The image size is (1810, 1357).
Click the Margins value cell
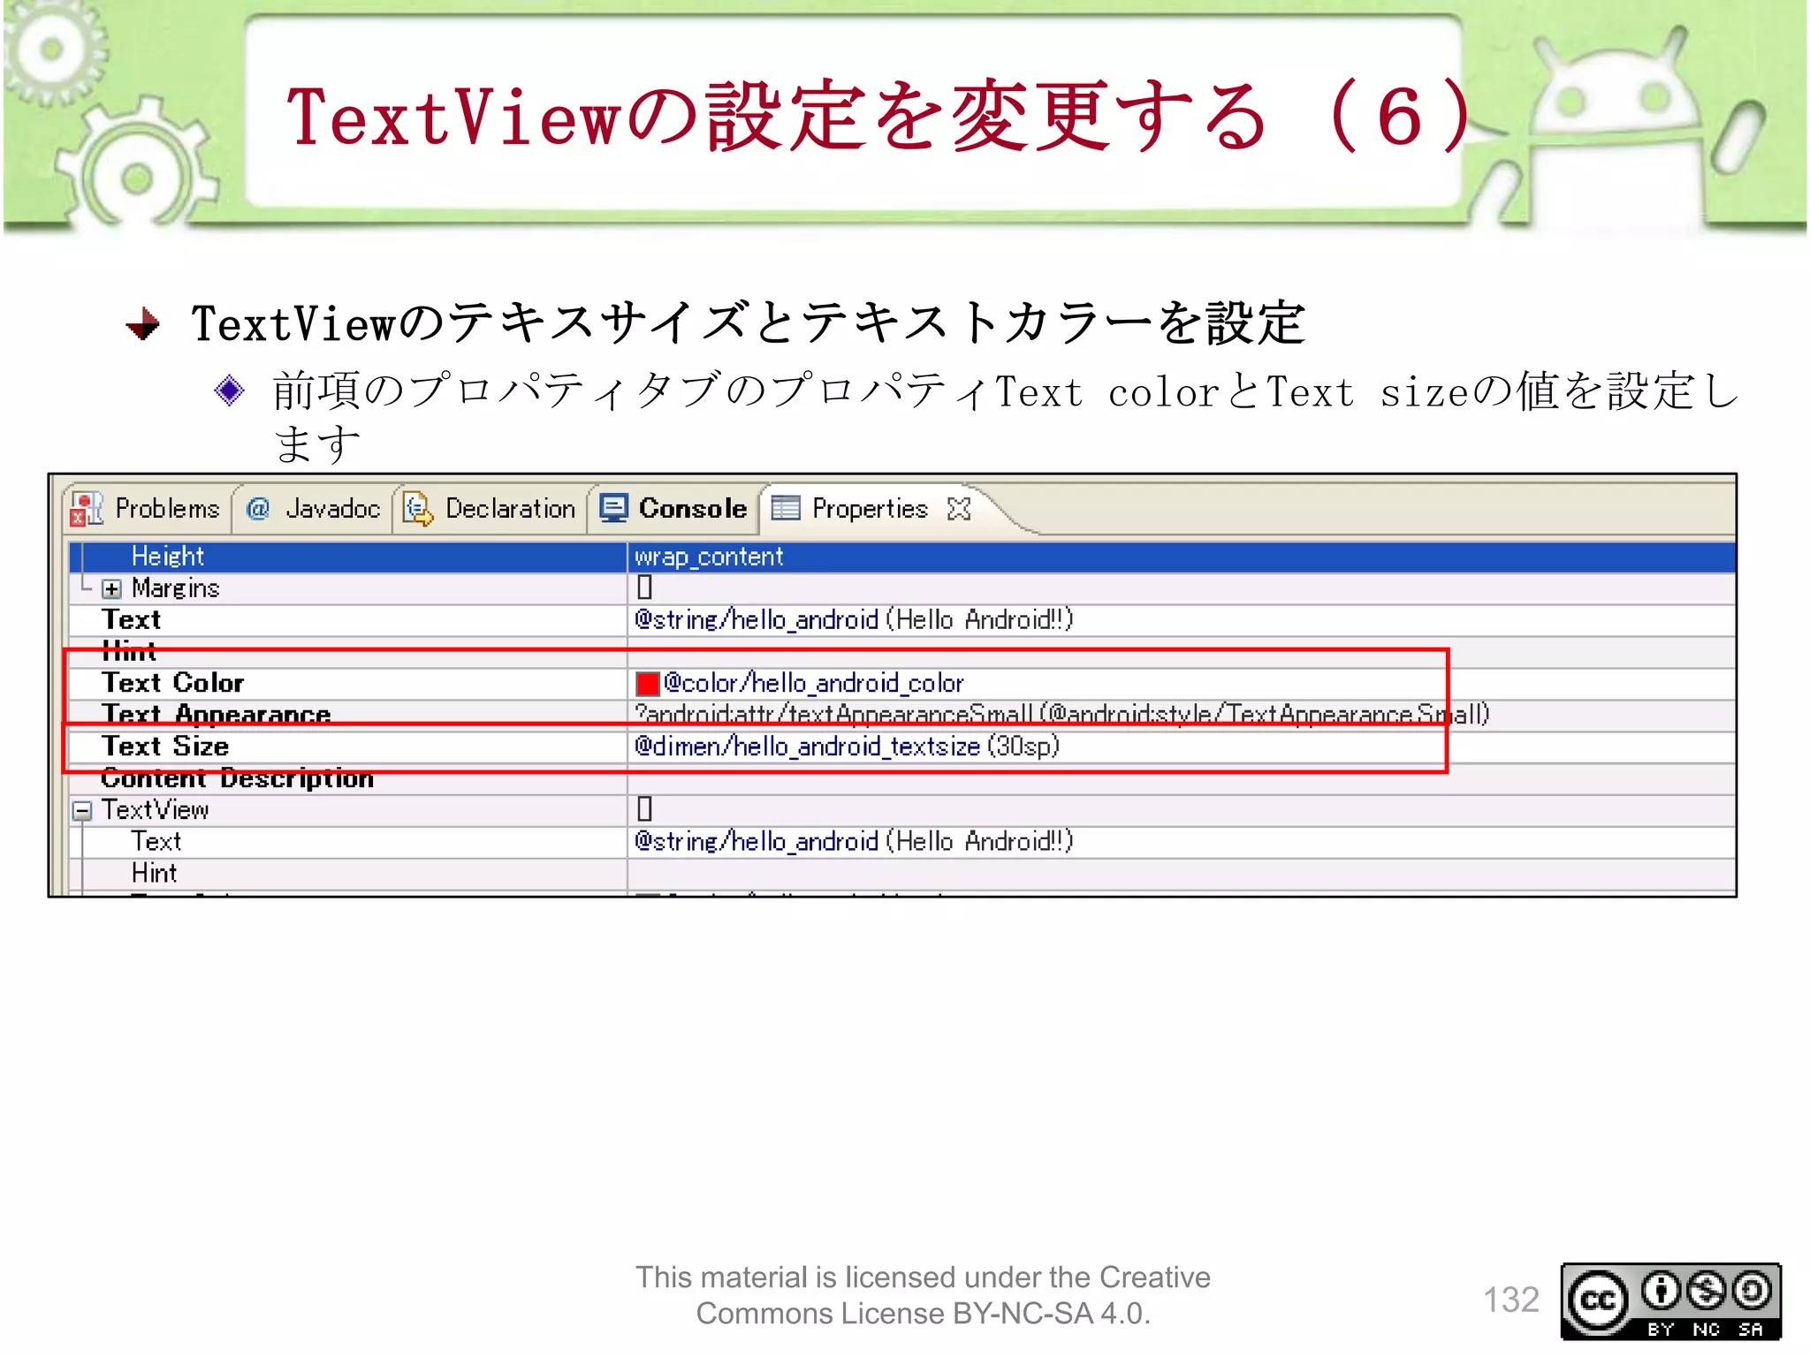[x=1181, y=588]
